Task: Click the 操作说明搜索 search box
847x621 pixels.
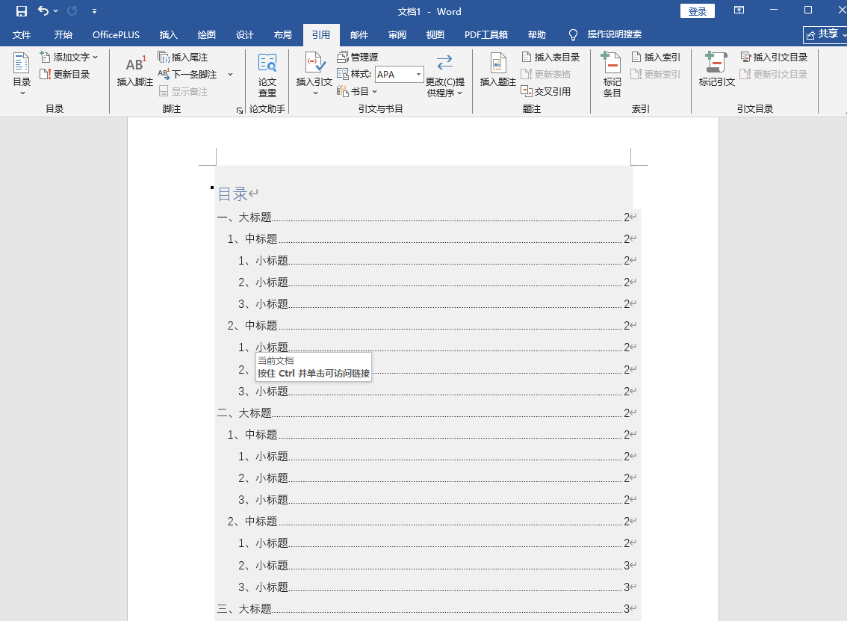Action: pyautogui.click(x=614, y=35)
